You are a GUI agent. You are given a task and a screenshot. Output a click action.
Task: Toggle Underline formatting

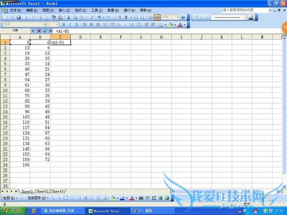[76, 25]
